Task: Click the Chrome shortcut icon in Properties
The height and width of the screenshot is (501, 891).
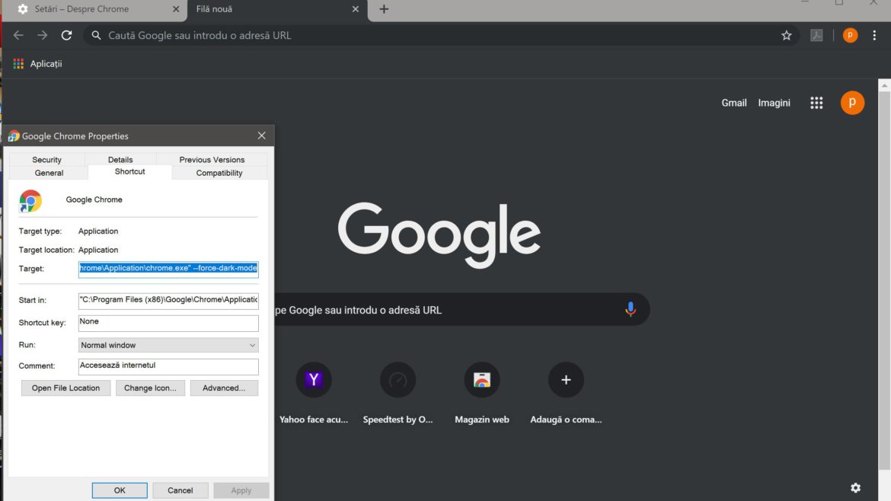Action: coord(30,201)
